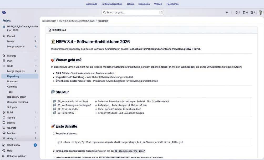Click the Operate icon in sidebar

point(4,128)
